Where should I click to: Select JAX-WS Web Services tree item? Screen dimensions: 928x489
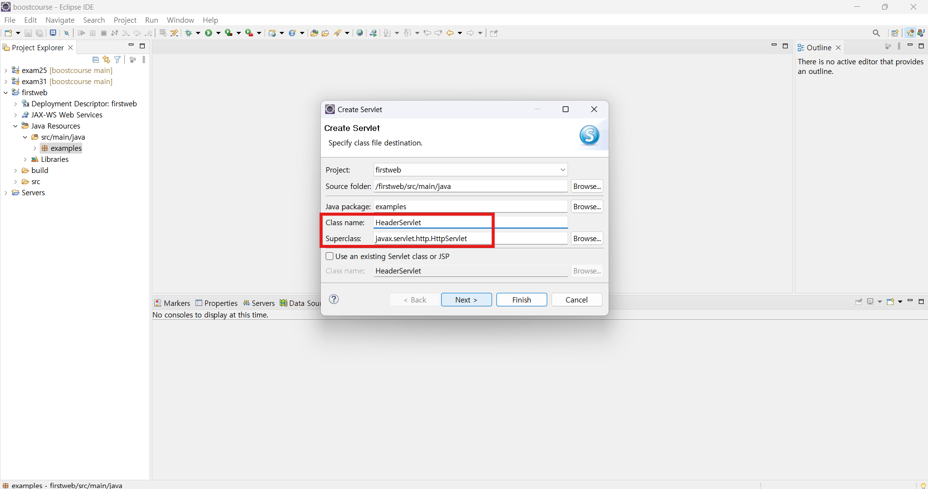62,115
